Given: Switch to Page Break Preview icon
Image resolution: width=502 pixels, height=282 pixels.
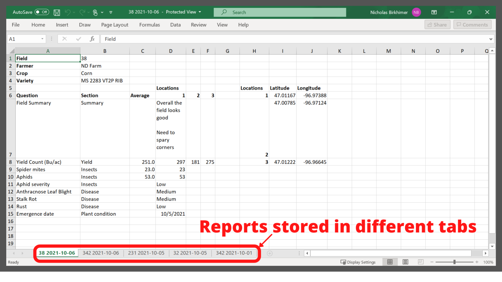Looking at the screenshot, I should (421, 262).
